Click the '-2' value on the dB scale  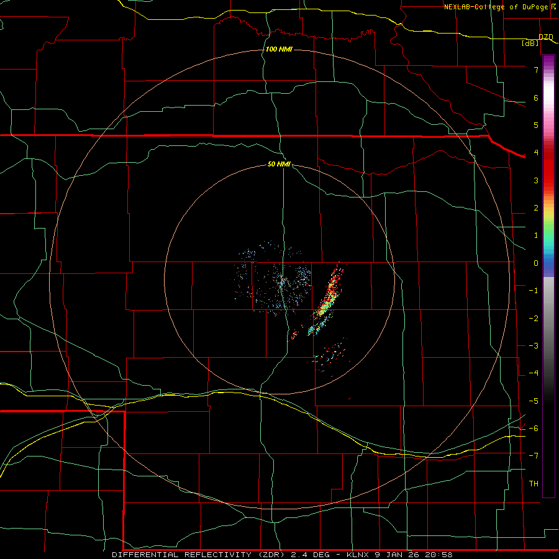point(534,319)
